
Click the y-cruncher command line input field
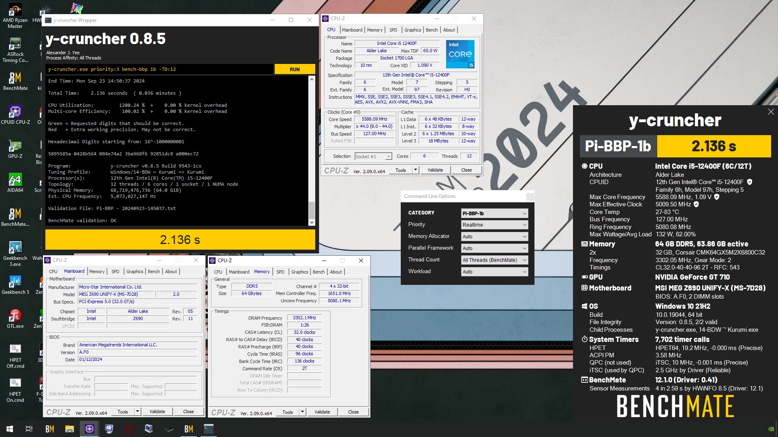(159, 69)
